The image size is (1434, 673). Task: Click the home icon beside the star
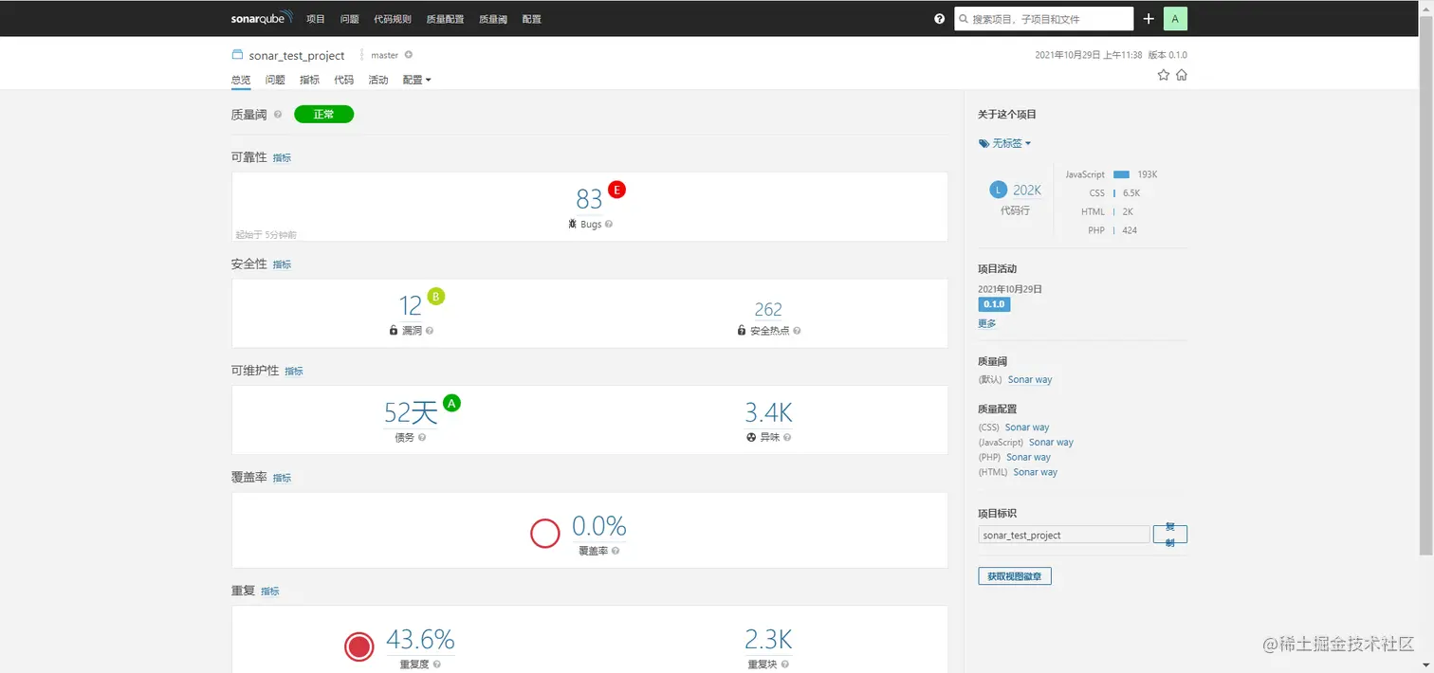1181,75
